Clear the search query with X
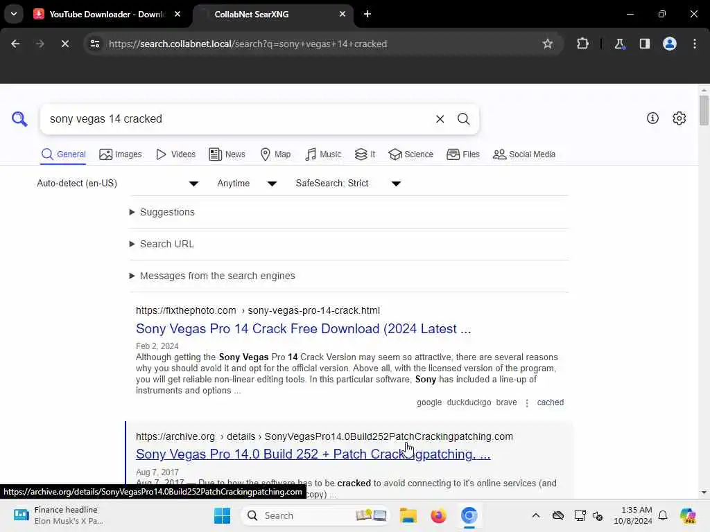 tap(440, 119)
